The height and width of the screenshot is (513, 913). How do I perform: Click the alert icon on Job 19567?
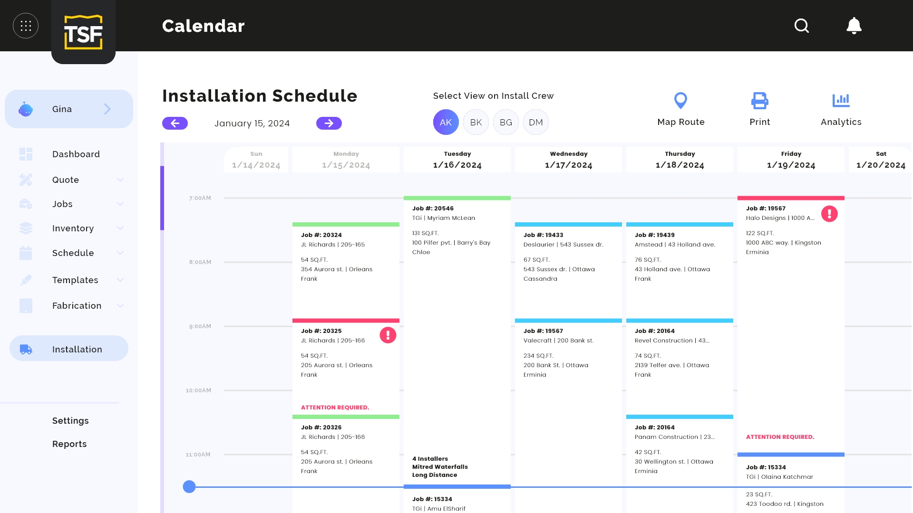click(829, 214)
